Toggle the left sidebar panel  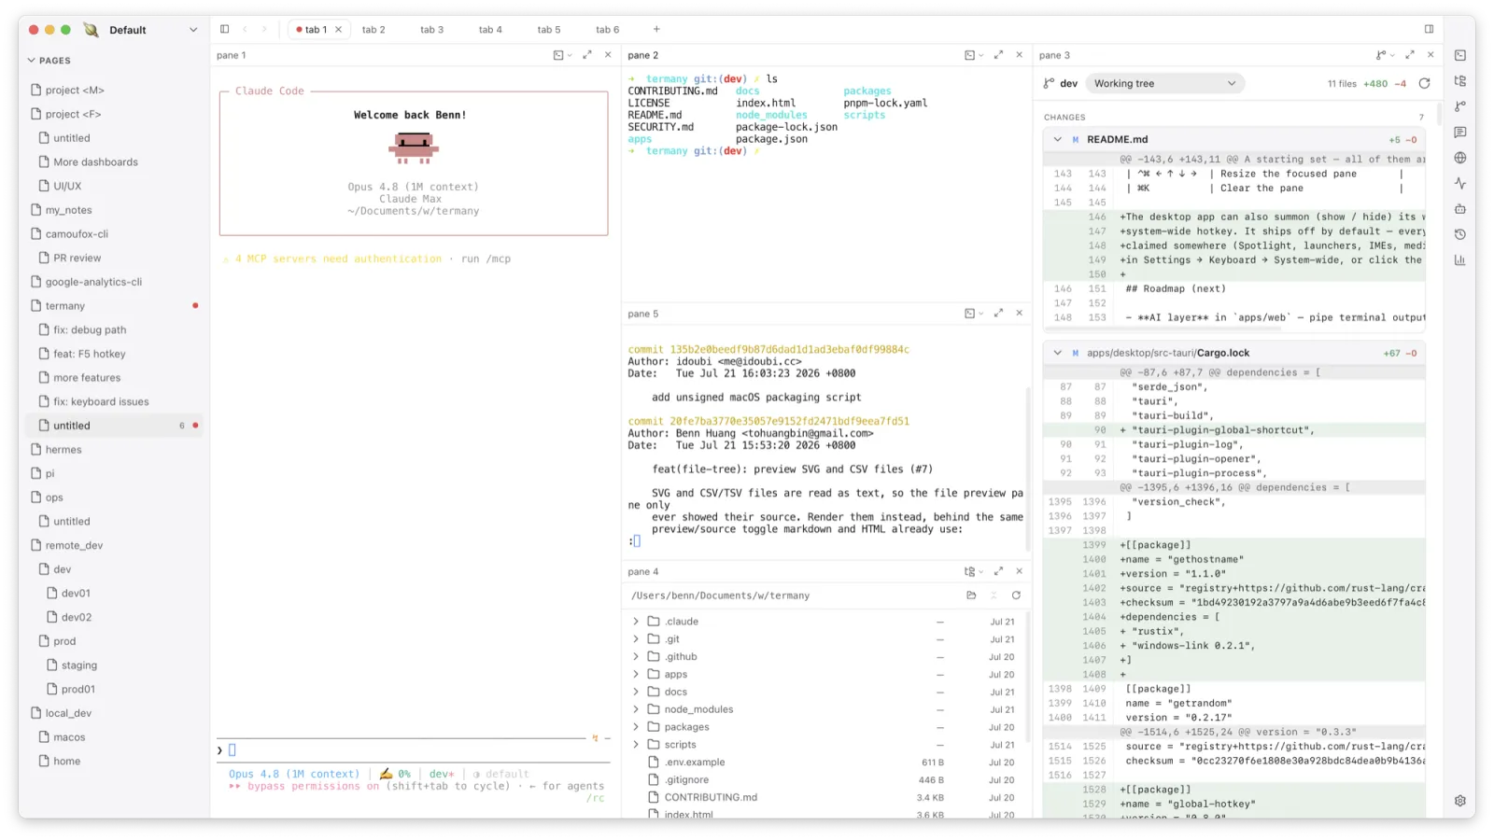pyautogui.click(x=224, y=29)
